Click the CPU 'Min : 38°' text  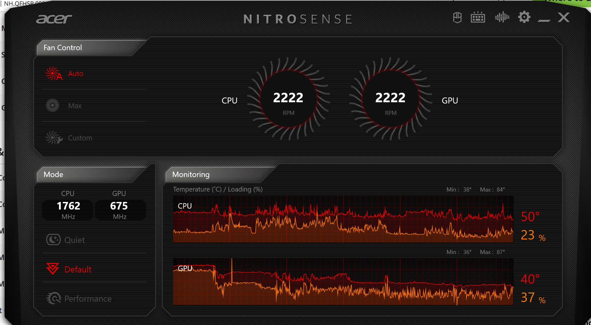[x=459, y=189]
